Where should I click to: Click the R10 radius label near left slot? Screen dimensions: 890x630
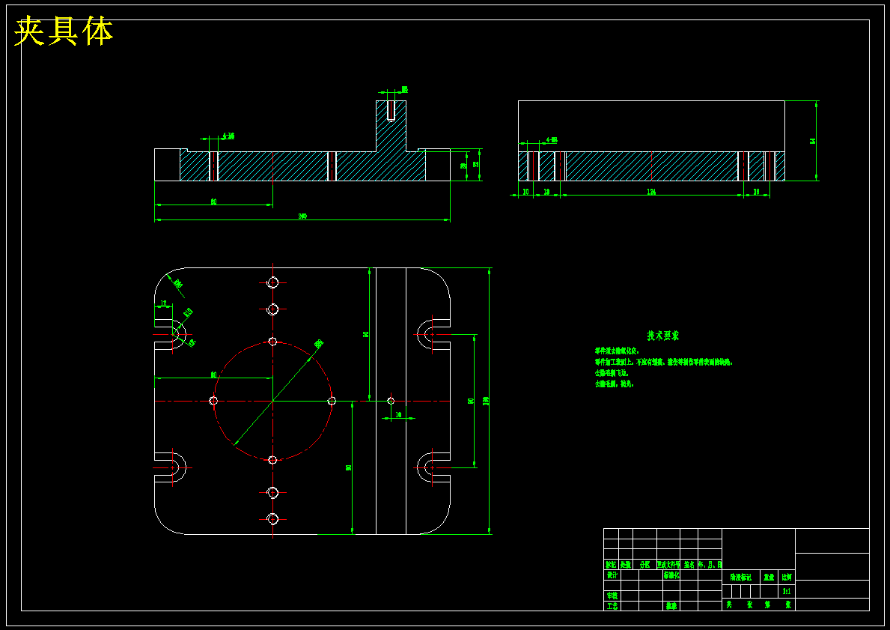tap(189, 312)
